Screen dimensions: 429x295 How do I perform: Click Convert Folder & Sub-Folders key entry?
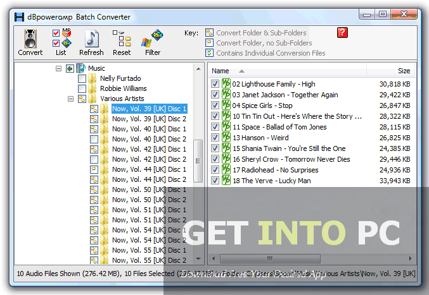(256, 33)
